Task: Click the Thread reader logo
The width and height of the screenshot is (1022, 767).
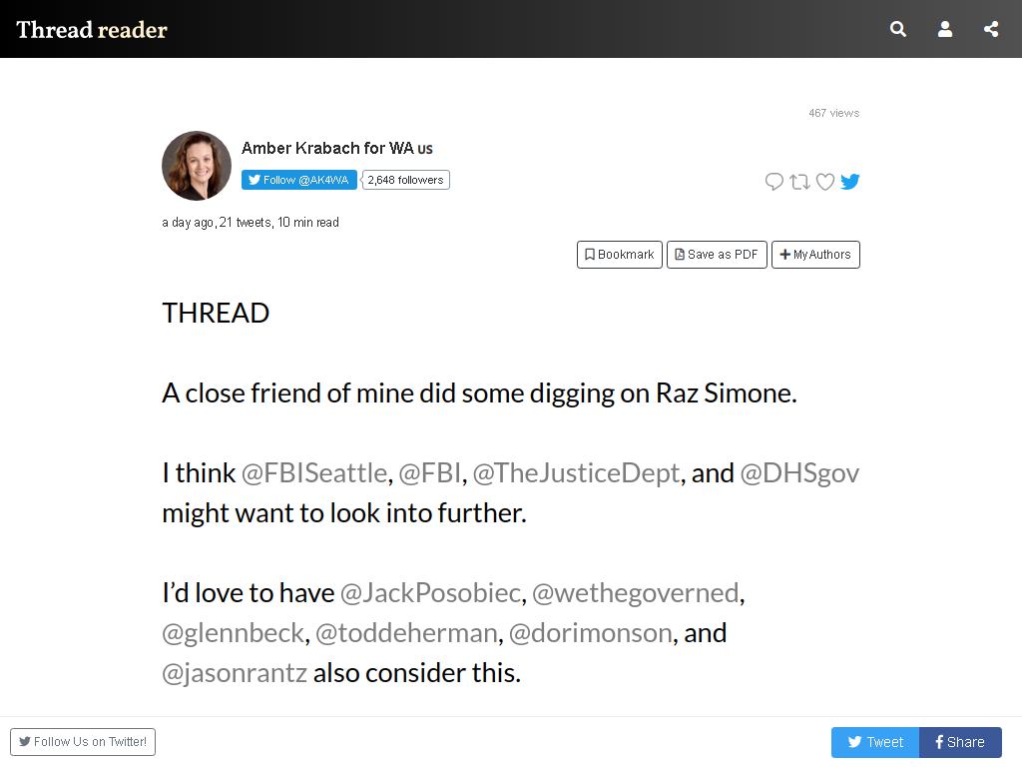Action: [x=92, y=29]
